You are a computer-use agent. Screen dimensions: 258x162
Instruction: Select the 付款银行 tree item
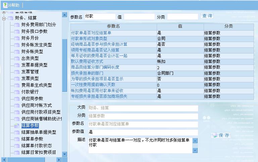pos(30,92)
